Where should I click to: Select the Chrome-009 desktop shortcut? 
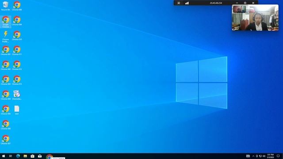(x=17, y=21)
